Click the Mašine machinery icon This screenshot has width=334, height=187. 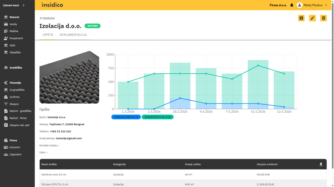[6, 31]
